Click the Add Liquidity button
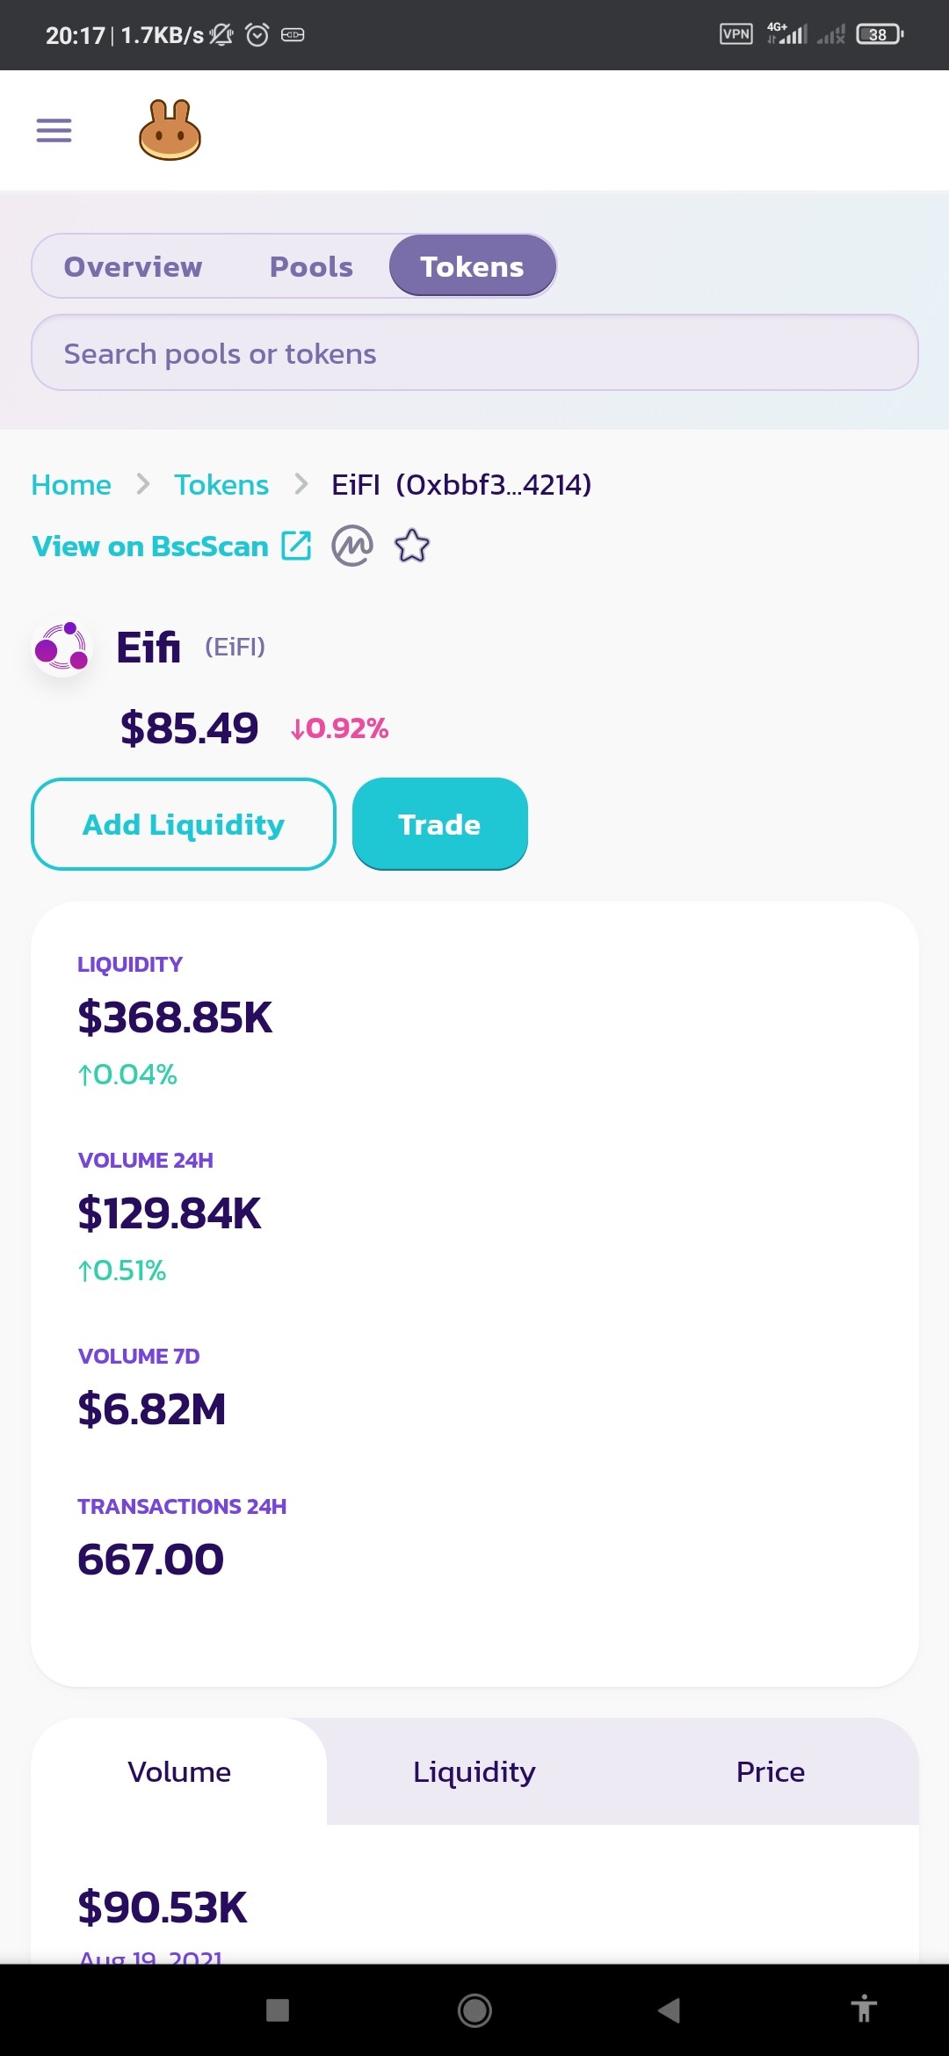949x2056 pixels. pos(184,824)
